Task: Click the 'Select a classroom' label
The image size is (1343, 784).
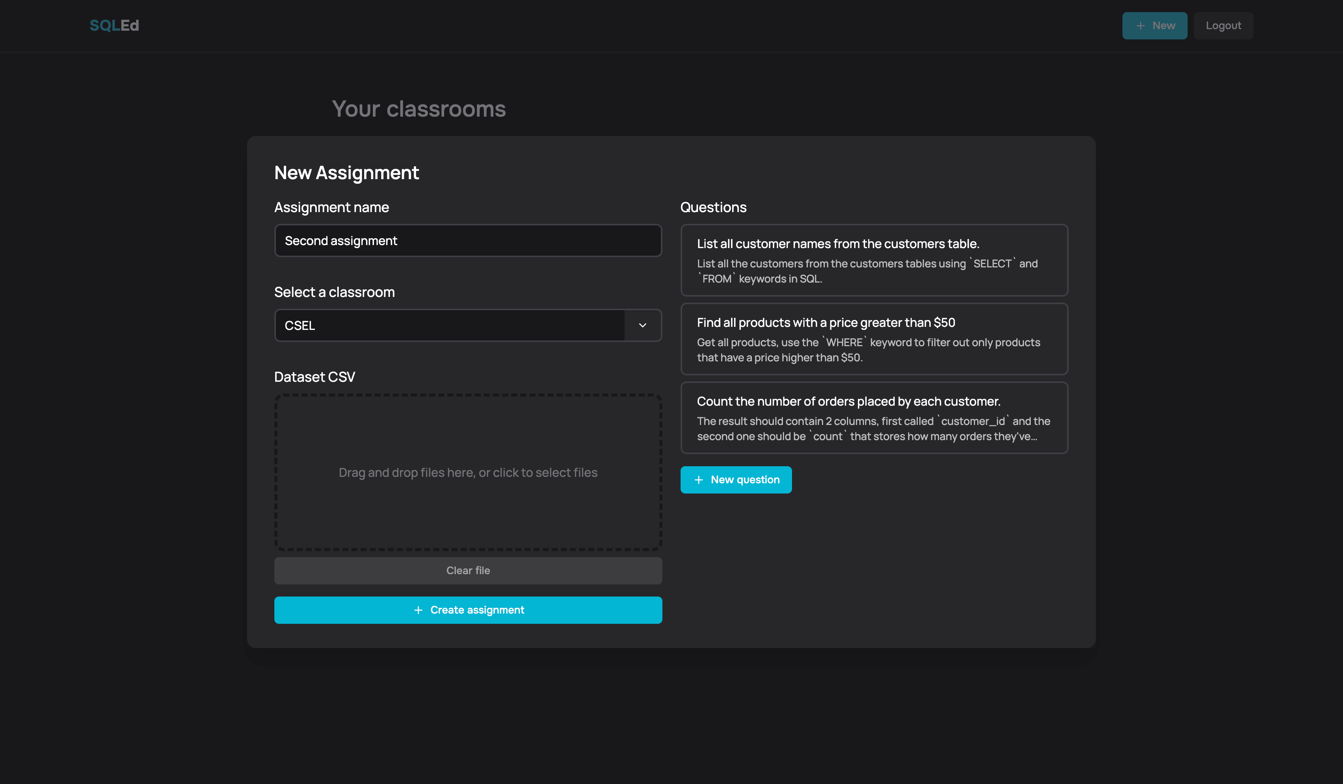Action: 334,292
